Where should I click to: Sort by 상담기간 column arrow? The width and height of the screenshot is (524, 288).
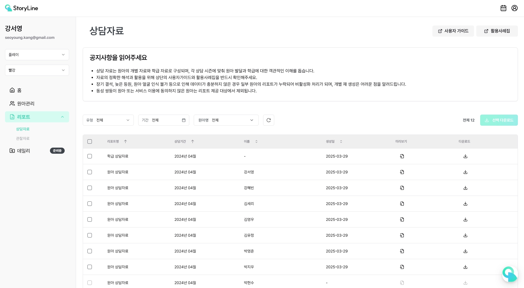point(193,142)
